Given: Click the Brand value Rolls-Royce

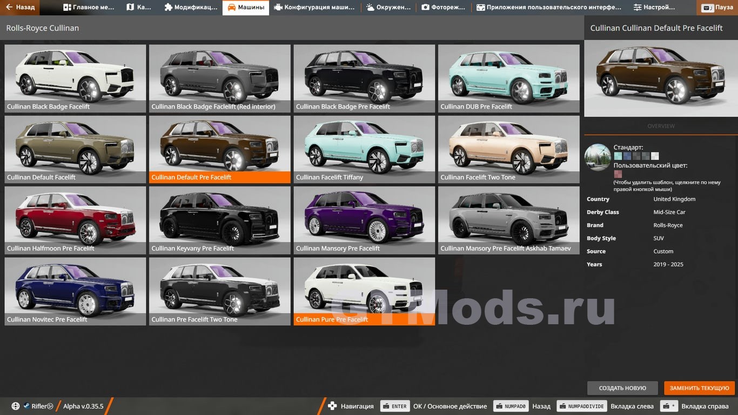Looking at the screenshot, I should 668,225.
